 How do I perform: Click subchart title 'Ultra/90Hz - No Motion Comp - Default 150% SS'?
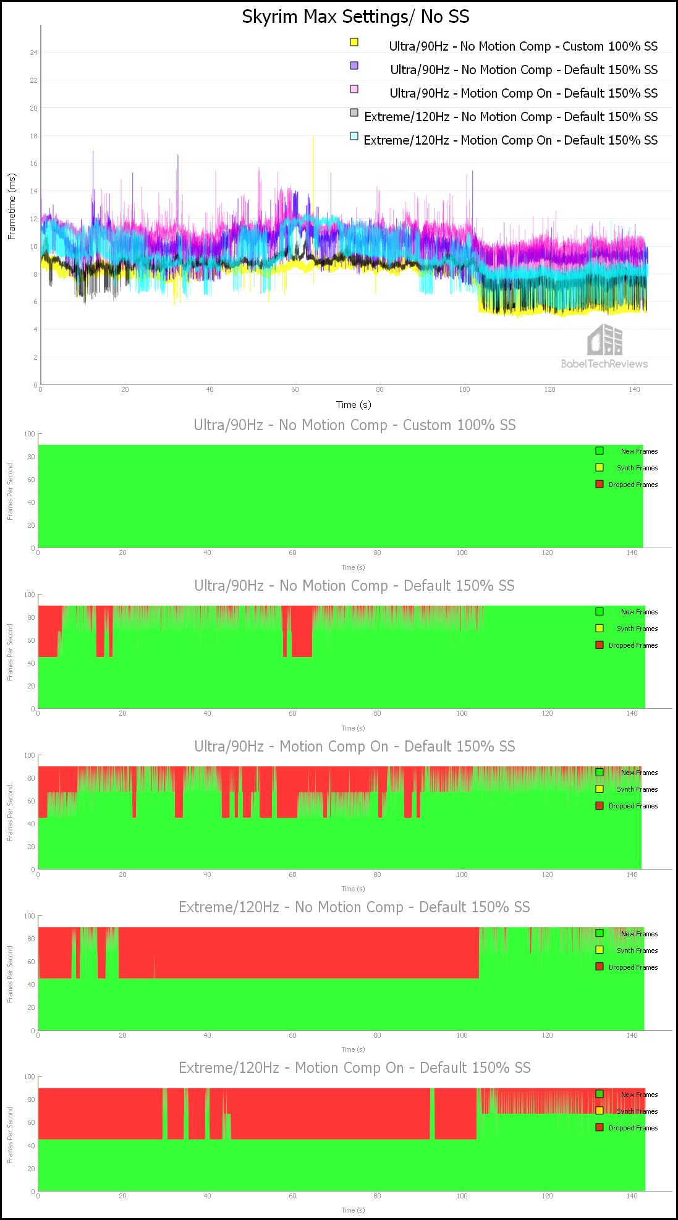(355, 586)
